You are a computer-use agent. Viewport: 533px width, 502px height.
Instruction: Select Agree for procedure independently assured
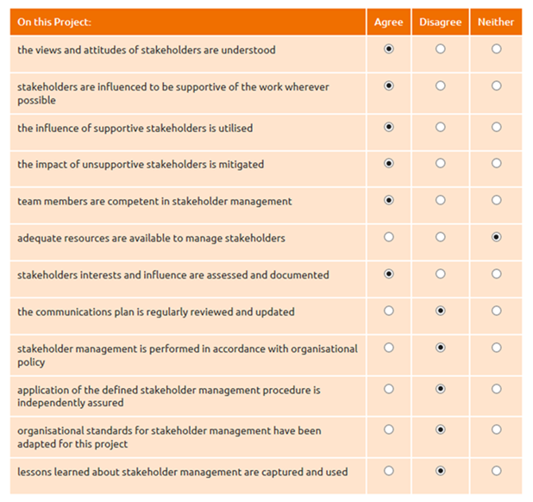(388, 389)
